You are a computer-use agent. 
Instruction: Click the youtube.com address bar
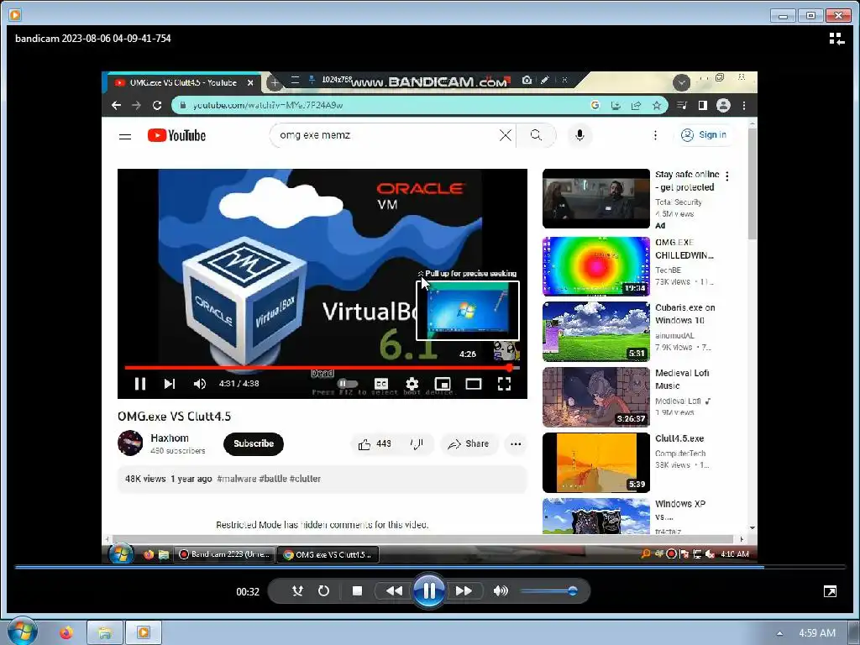(384, 105)
